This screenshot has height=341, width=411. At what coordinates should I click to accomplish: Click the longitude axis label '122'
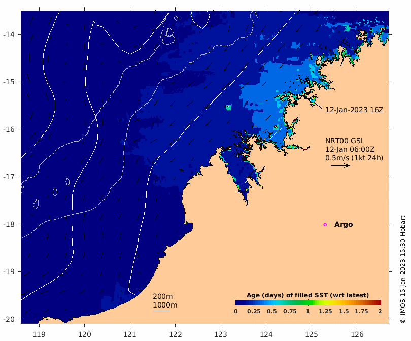[176, 334]
